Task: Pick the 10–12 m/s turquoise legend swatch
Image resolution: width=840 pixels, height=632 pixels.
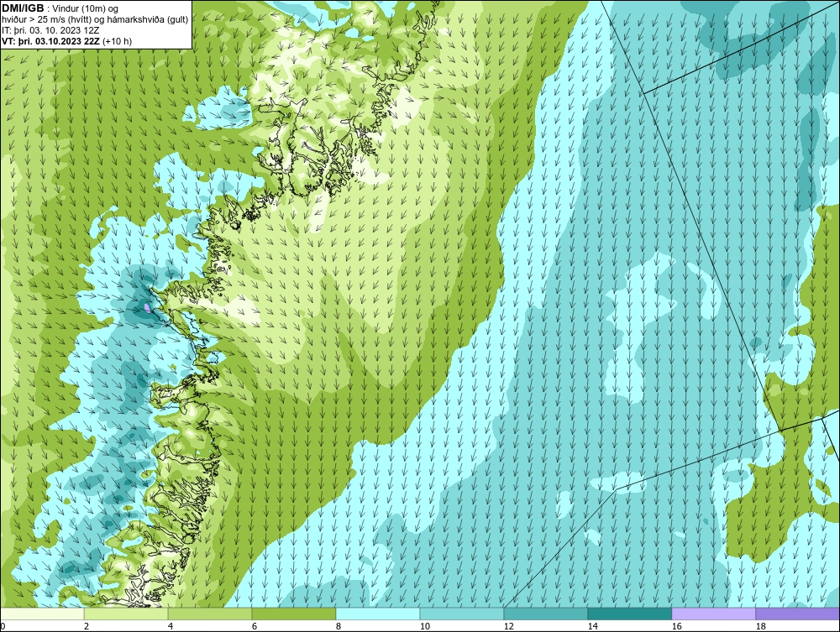Action: [x=462, y=614]
